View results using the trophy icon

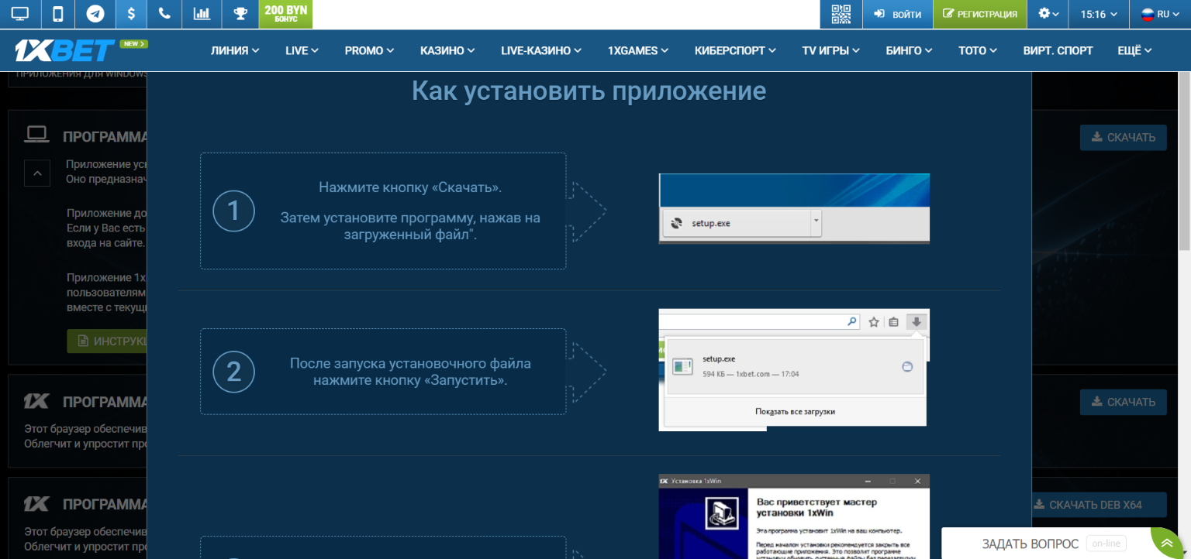click(240, 13)
